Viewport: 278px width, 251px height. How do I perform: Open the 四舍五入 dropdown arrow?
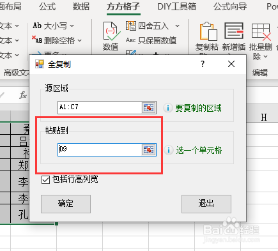click(x=177, y=26)
